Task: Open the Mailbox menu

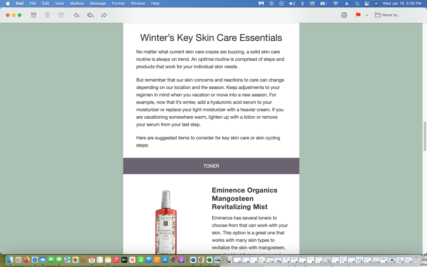Action: point(77,4)
